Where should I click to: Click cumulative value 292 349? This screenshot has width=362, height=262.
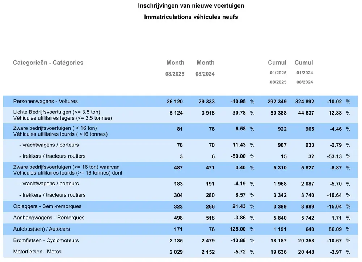(x=277, y=102)
